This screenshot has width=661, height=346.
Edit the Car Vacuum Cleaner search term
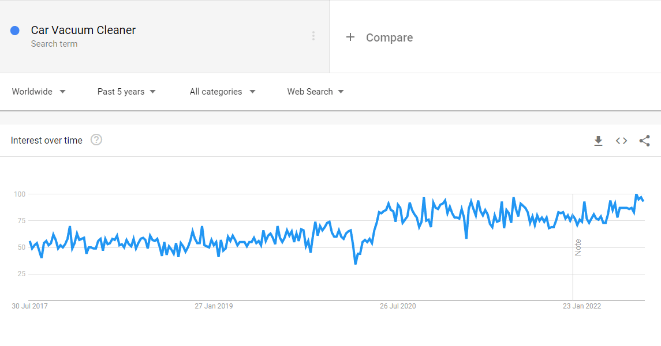pyautogui.click(x=83, y=31)
